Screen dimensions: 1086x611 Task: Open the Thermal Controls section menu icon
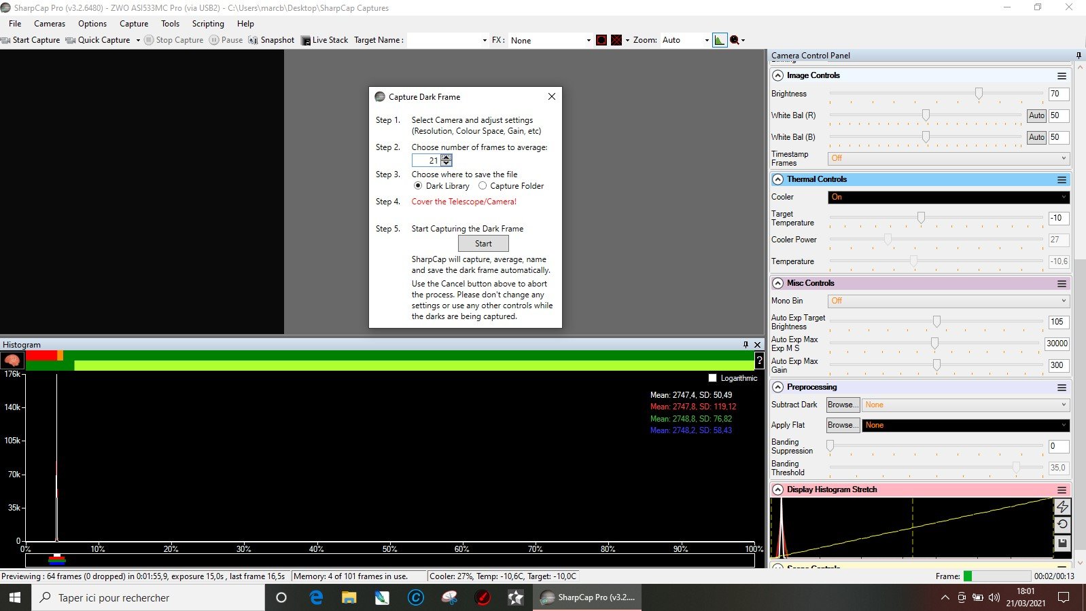click(1062, 179)
